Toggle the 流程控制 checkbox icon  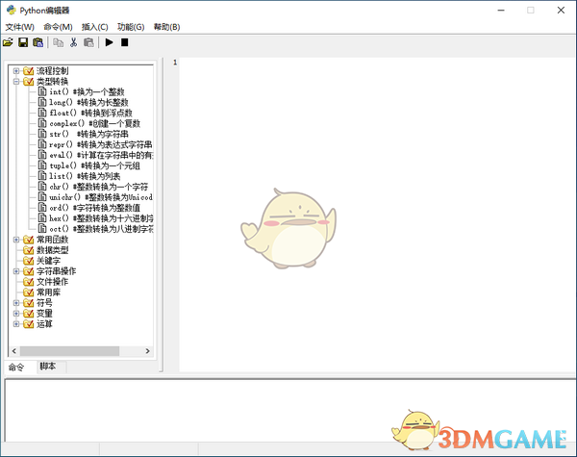[28, 70]
